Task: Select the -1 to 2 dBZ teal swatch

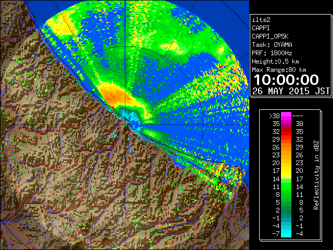Action: point(286,218)
